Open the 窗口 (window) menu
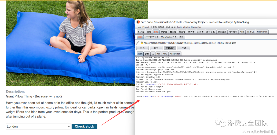The width and height of the screenshot is (277, 135). [168, 27]
